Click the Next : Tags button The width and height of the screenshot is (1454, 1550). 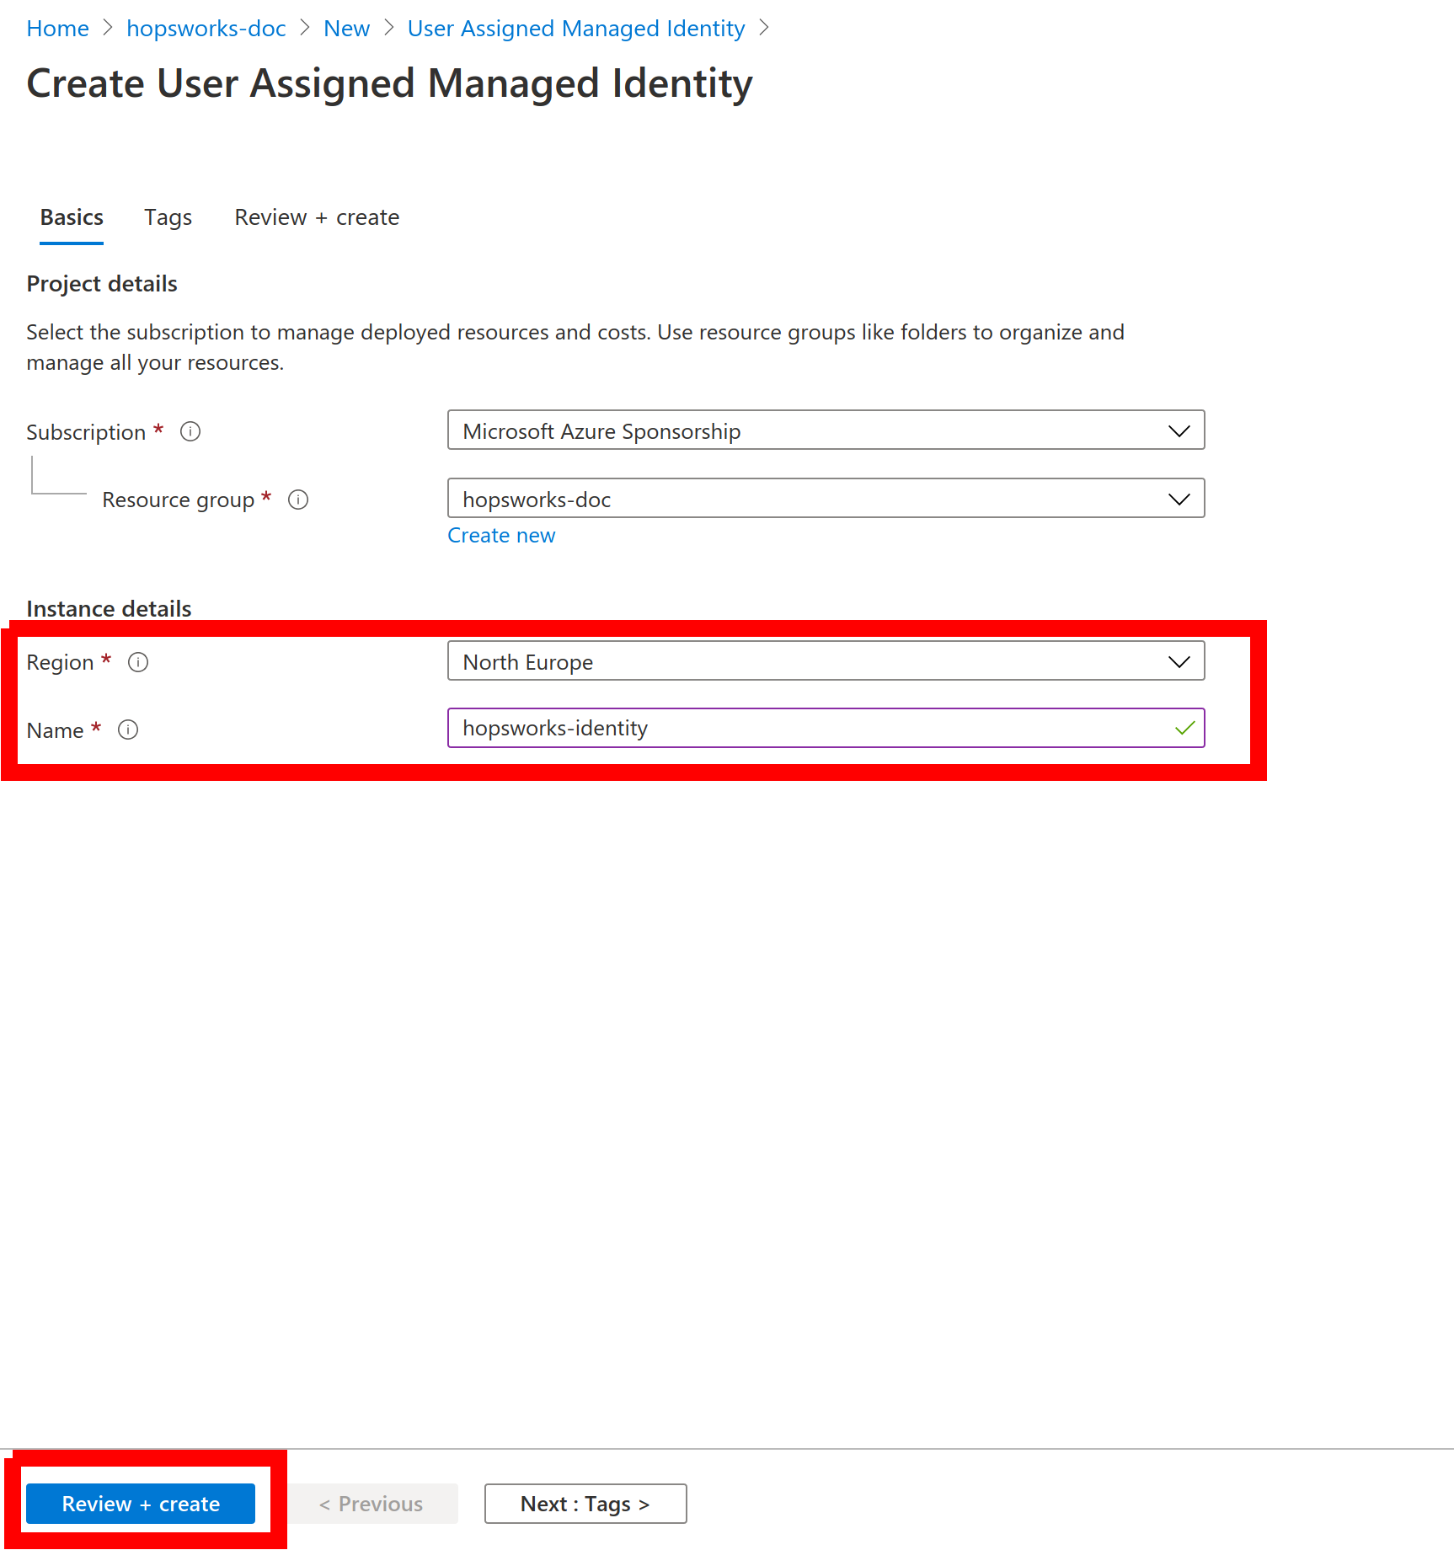585,1504
